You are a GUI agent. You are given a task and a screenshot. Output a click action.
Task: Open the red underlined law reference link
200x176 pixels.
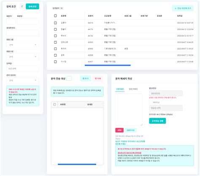pyautogui.click(x=130, y=153)
